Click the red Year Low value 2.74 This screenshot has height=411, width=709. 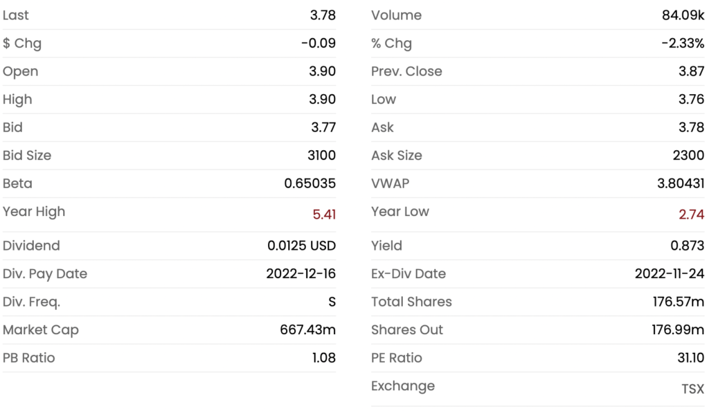[692, 214]
